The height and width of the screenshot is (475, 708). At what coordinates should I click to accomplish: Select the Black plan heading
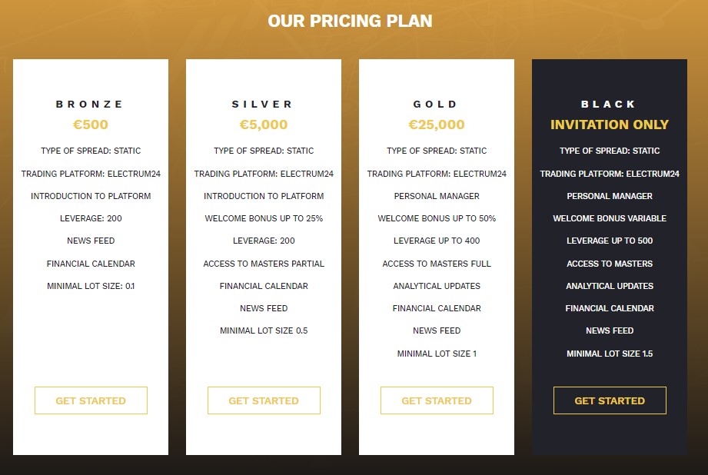point(608,105)
